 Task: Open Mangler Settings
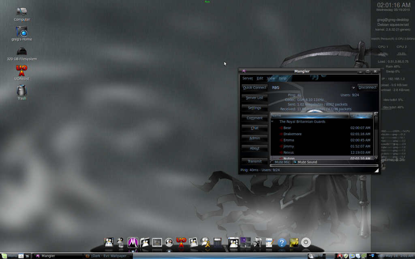[x=255, y=108]
